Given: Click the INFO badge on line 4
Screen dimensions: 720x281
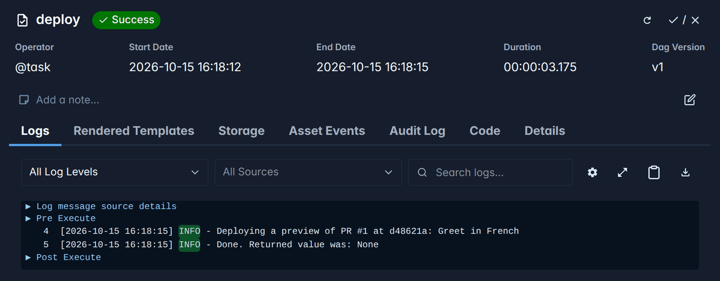Looking at the screenshot, I should (x=189, y=231).
